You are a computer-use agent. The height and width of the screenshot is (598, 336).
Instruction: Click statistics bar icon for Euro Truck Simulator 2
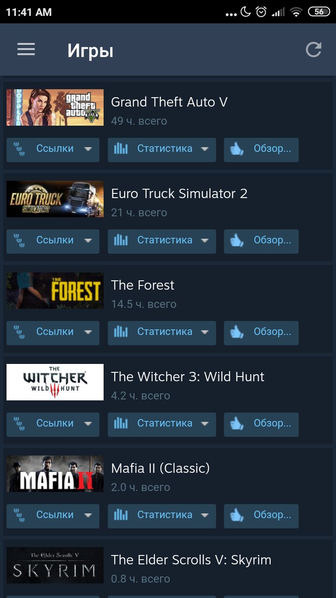click(121, 241)
